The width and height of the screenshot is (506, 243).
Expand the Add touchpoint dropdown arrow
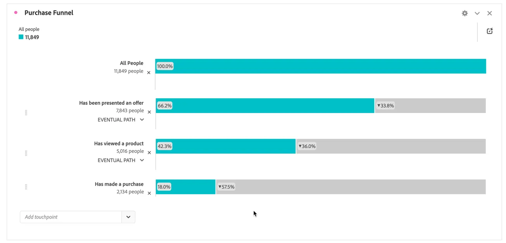point(128,217)
